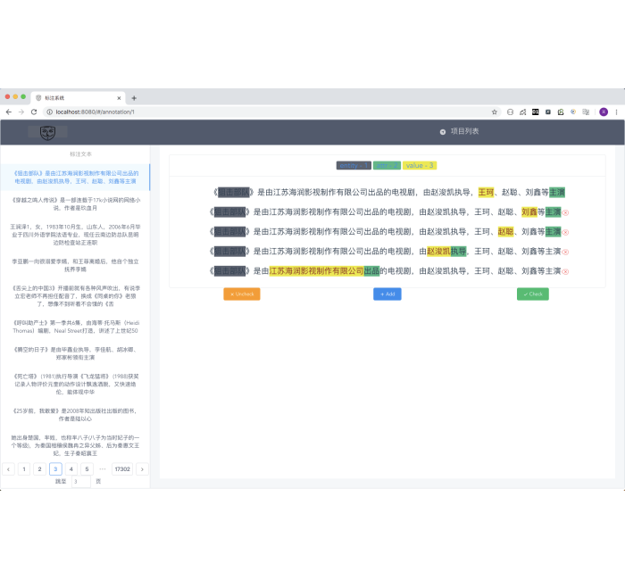Click the jump-to-page number input field

[80, 481]
